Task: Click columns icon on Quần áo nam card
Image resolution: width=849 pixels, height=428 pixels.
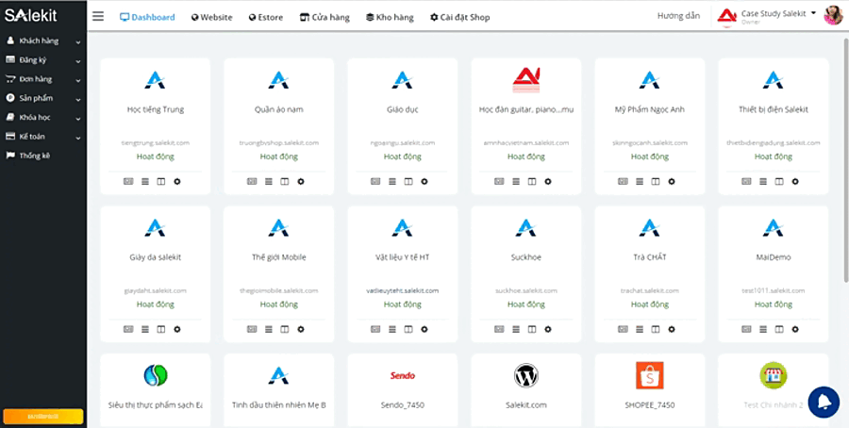Action: [x=284, y=181]
